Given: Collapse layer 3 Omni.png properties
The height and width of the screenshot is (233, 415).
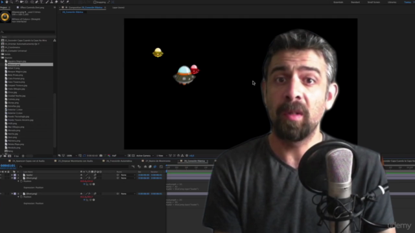Looking at the screenshot, I should [12, 194].
